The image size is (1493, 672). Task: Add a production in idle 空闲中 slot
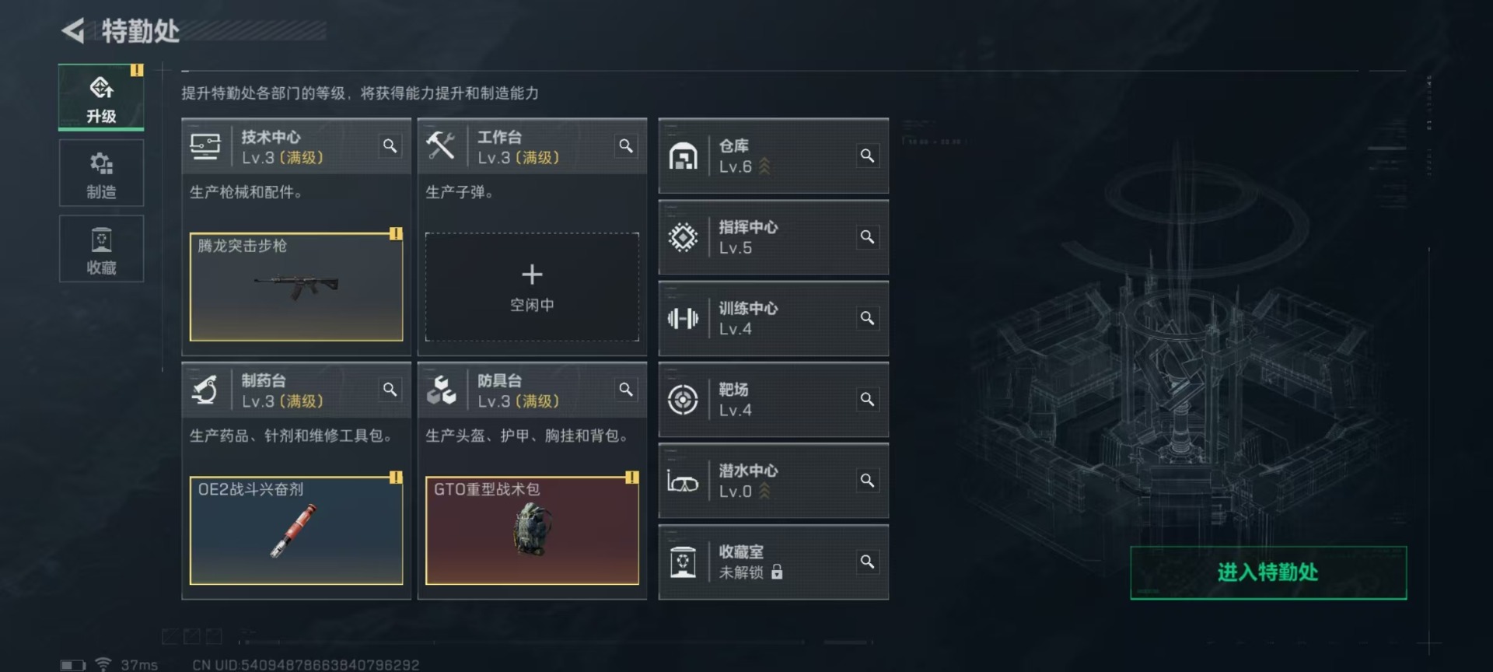[532, 287]
